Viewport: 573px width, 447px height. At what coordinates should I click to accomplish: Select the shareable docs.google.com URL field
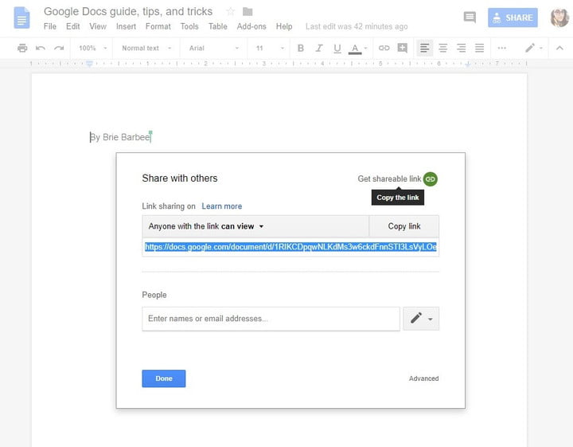click(x=290, y=247)
